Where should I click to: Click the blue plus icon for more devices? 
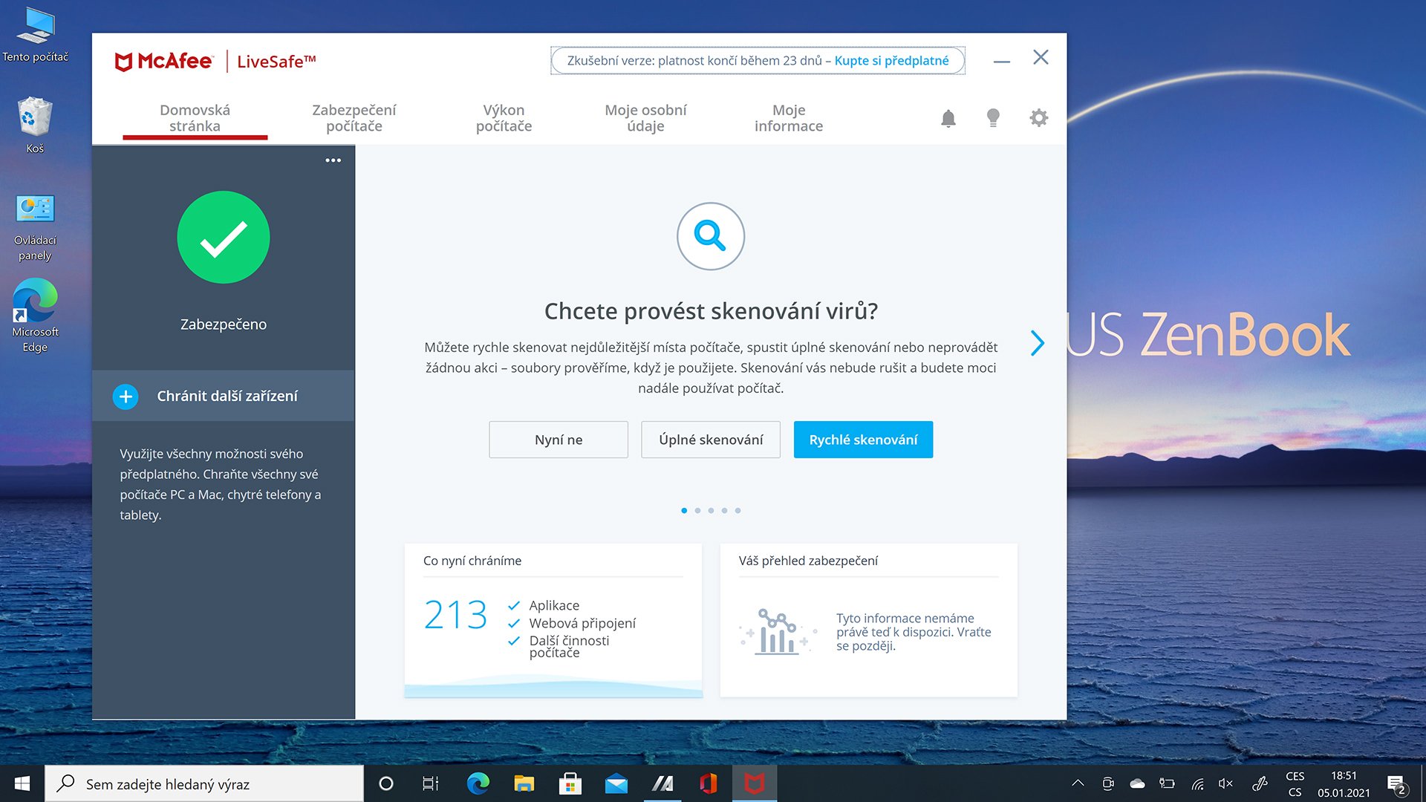coord(126,397)
